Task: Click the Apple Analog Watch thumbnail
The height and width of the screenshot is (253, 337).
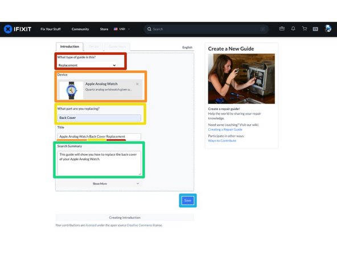Action: tap(71, 91)
